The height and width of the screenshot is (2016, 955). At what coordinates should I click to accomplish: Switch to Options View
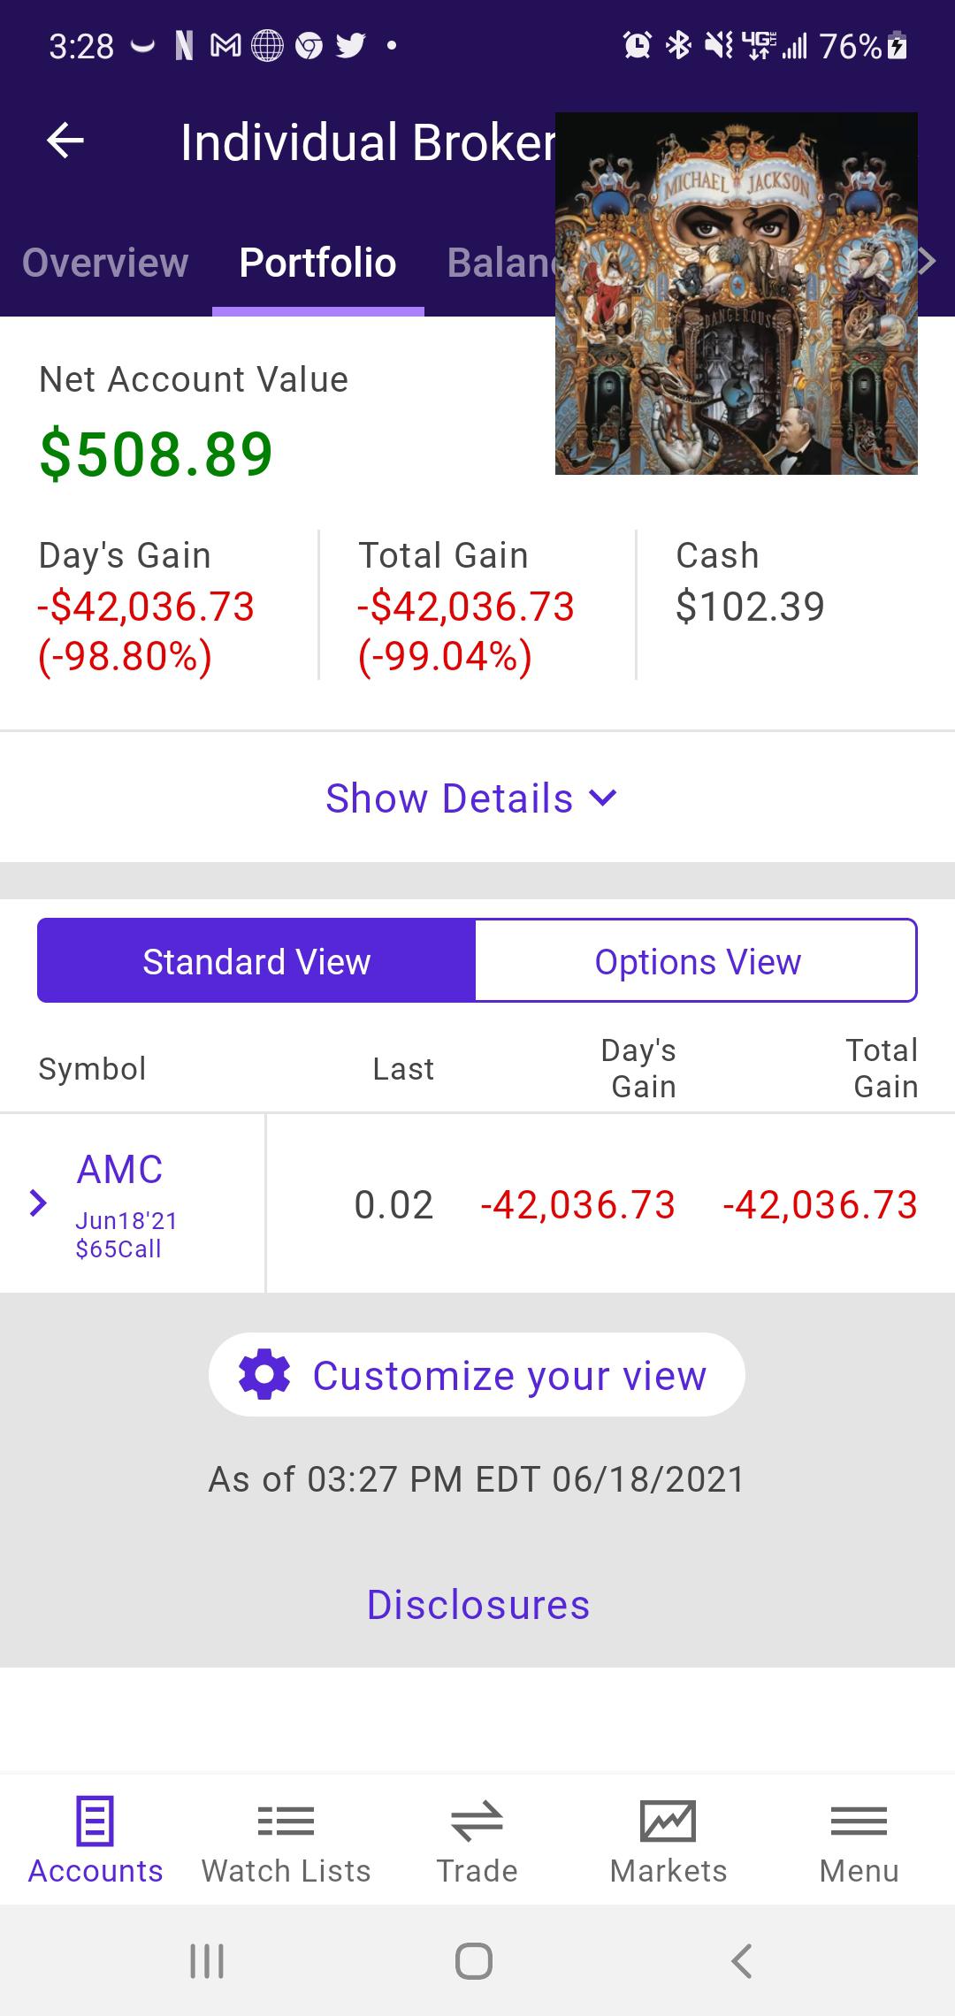click(x=697, y=961)
